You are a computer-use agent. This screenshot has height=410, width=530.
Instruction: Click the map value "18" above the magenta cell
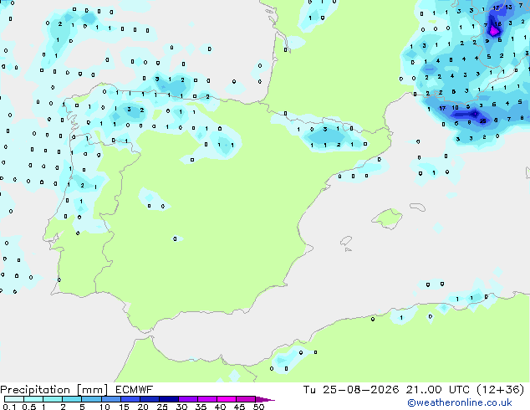(x=498, y=24)
